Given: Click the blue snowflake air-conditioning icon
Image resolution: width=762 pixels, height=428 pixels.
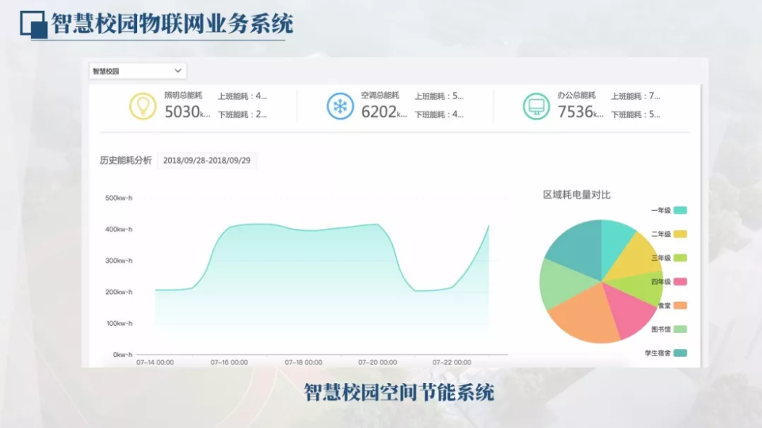Looking at the screenshot, I should pyautogui.click(x=340, y=106).
